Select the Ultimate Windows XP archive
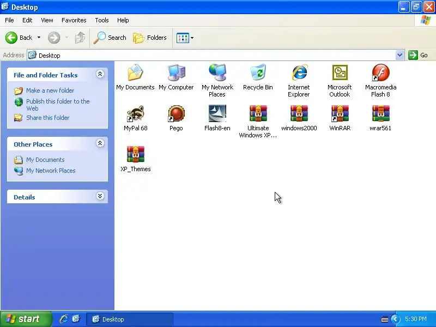Image resolution: width=436 pixels, height=327 pixels. click(x=258, y=113)
